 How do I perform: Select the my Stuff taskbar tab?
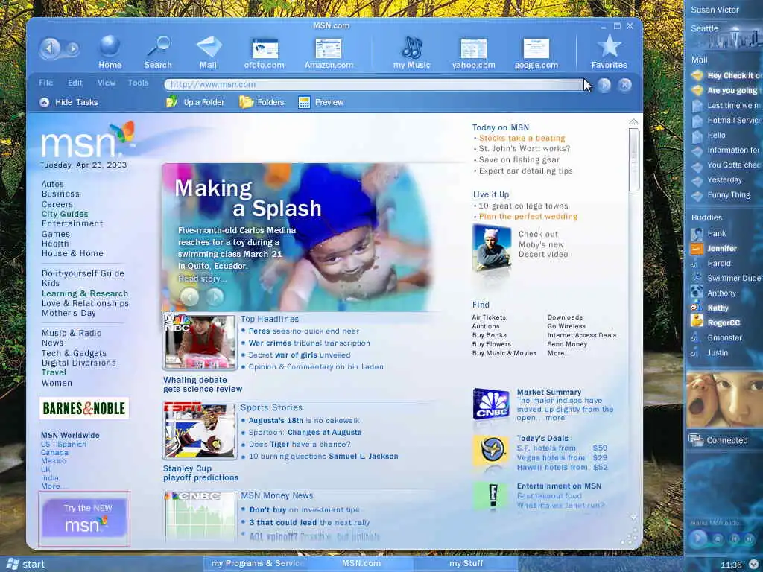pyautogui.click(x=466, y=563)
